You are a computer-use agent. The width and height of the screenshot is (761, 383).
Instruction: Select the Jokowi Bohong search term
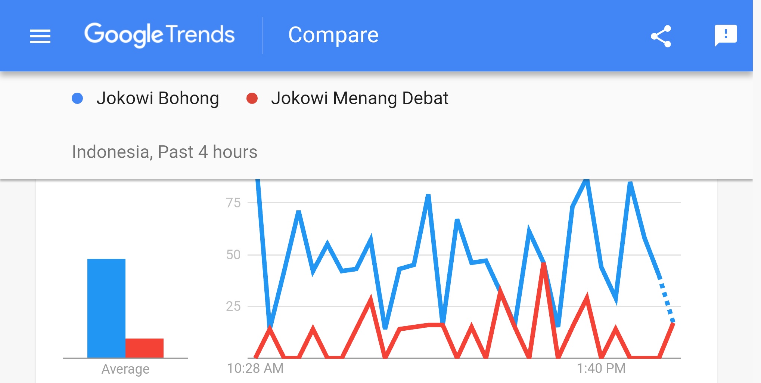[158, 98]
